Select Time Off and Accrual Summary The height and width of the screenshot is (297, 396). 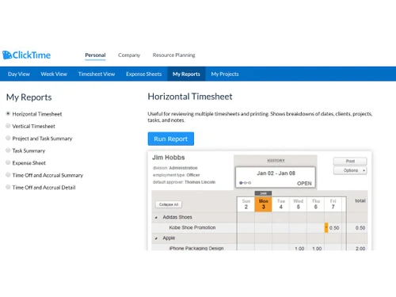click(x=8, y=175)
